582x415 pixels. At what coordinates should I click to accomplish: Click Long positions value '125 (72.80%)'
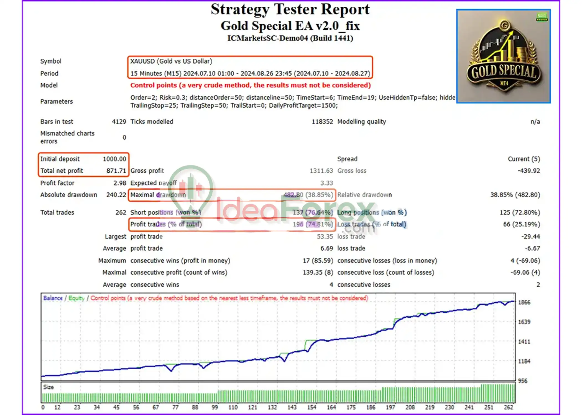(520, 212)
